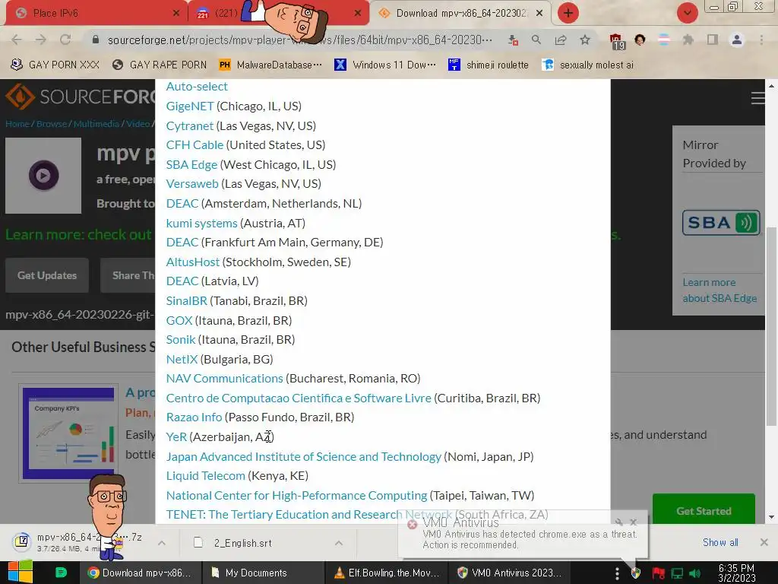
Task: Choose the kumi systems Austria mirror
Action: 202,224
